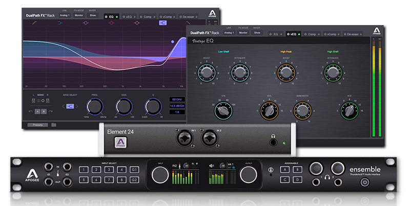Click the speaker icon on Ensemble display
This screenshot has width=410, height=206.
pyautogui.click(x=211, y=166)
